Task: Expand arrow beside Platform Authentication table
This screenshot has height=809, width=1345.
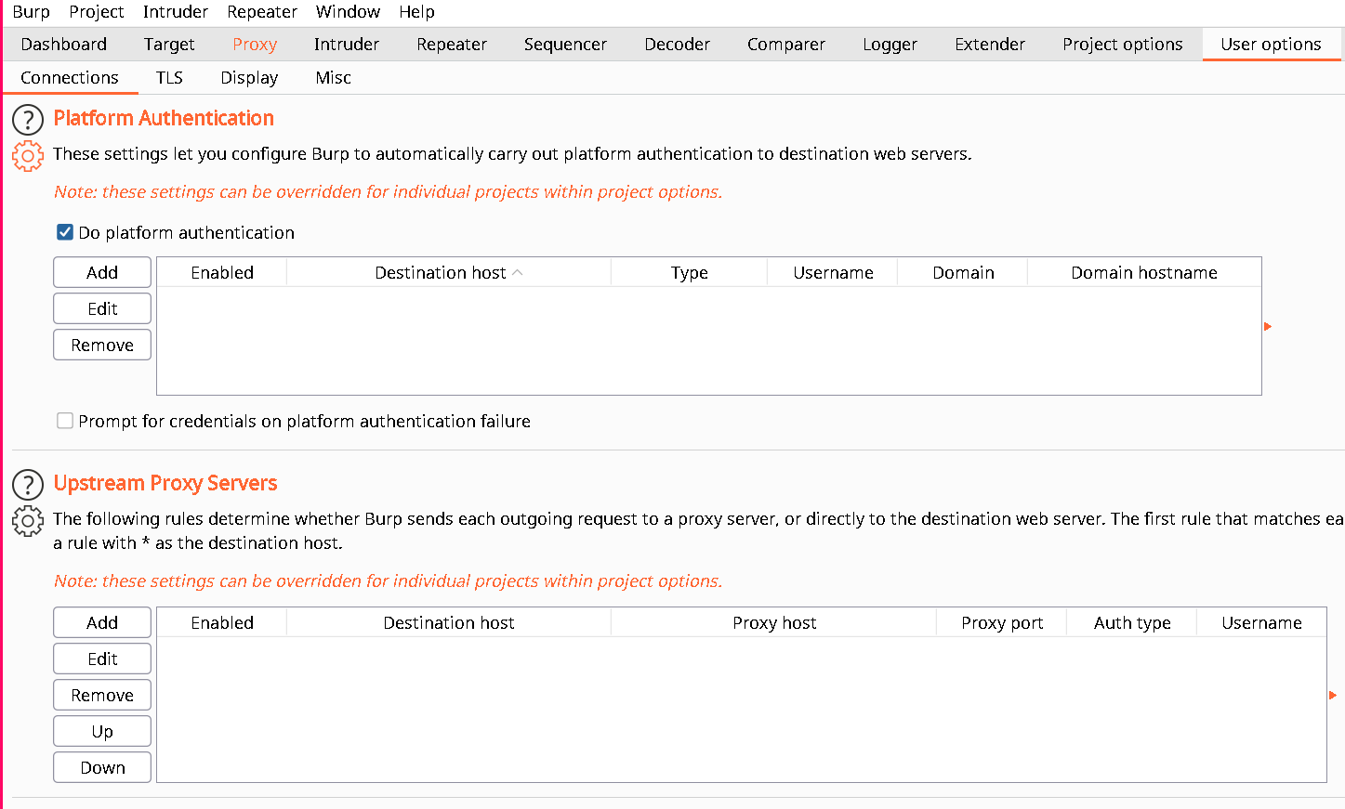Action: 1268,326
